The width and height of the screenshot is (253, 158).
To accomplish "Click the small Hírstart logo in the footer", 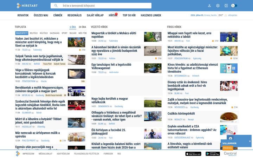I will pyautogui.click(x=18, y=154).
